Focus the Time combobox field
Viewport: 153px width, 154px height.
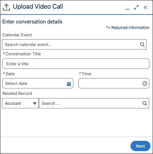[114, 83]
